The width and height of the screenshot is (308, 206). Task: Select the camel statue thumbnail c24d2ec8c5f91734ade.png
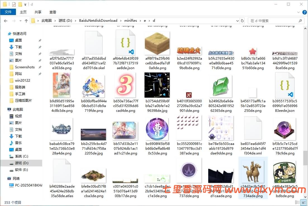click(253, 171)
